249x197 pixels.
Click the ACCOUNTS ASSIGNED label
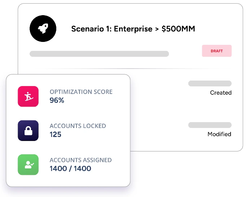[x=81, y=160]
